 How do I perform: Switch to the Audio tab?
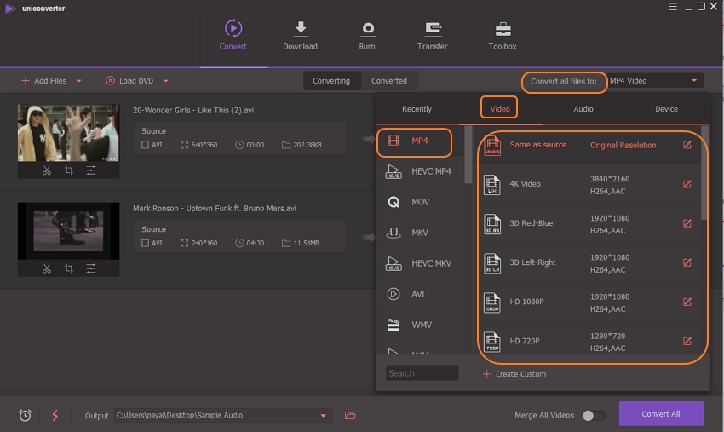point(583,109)
